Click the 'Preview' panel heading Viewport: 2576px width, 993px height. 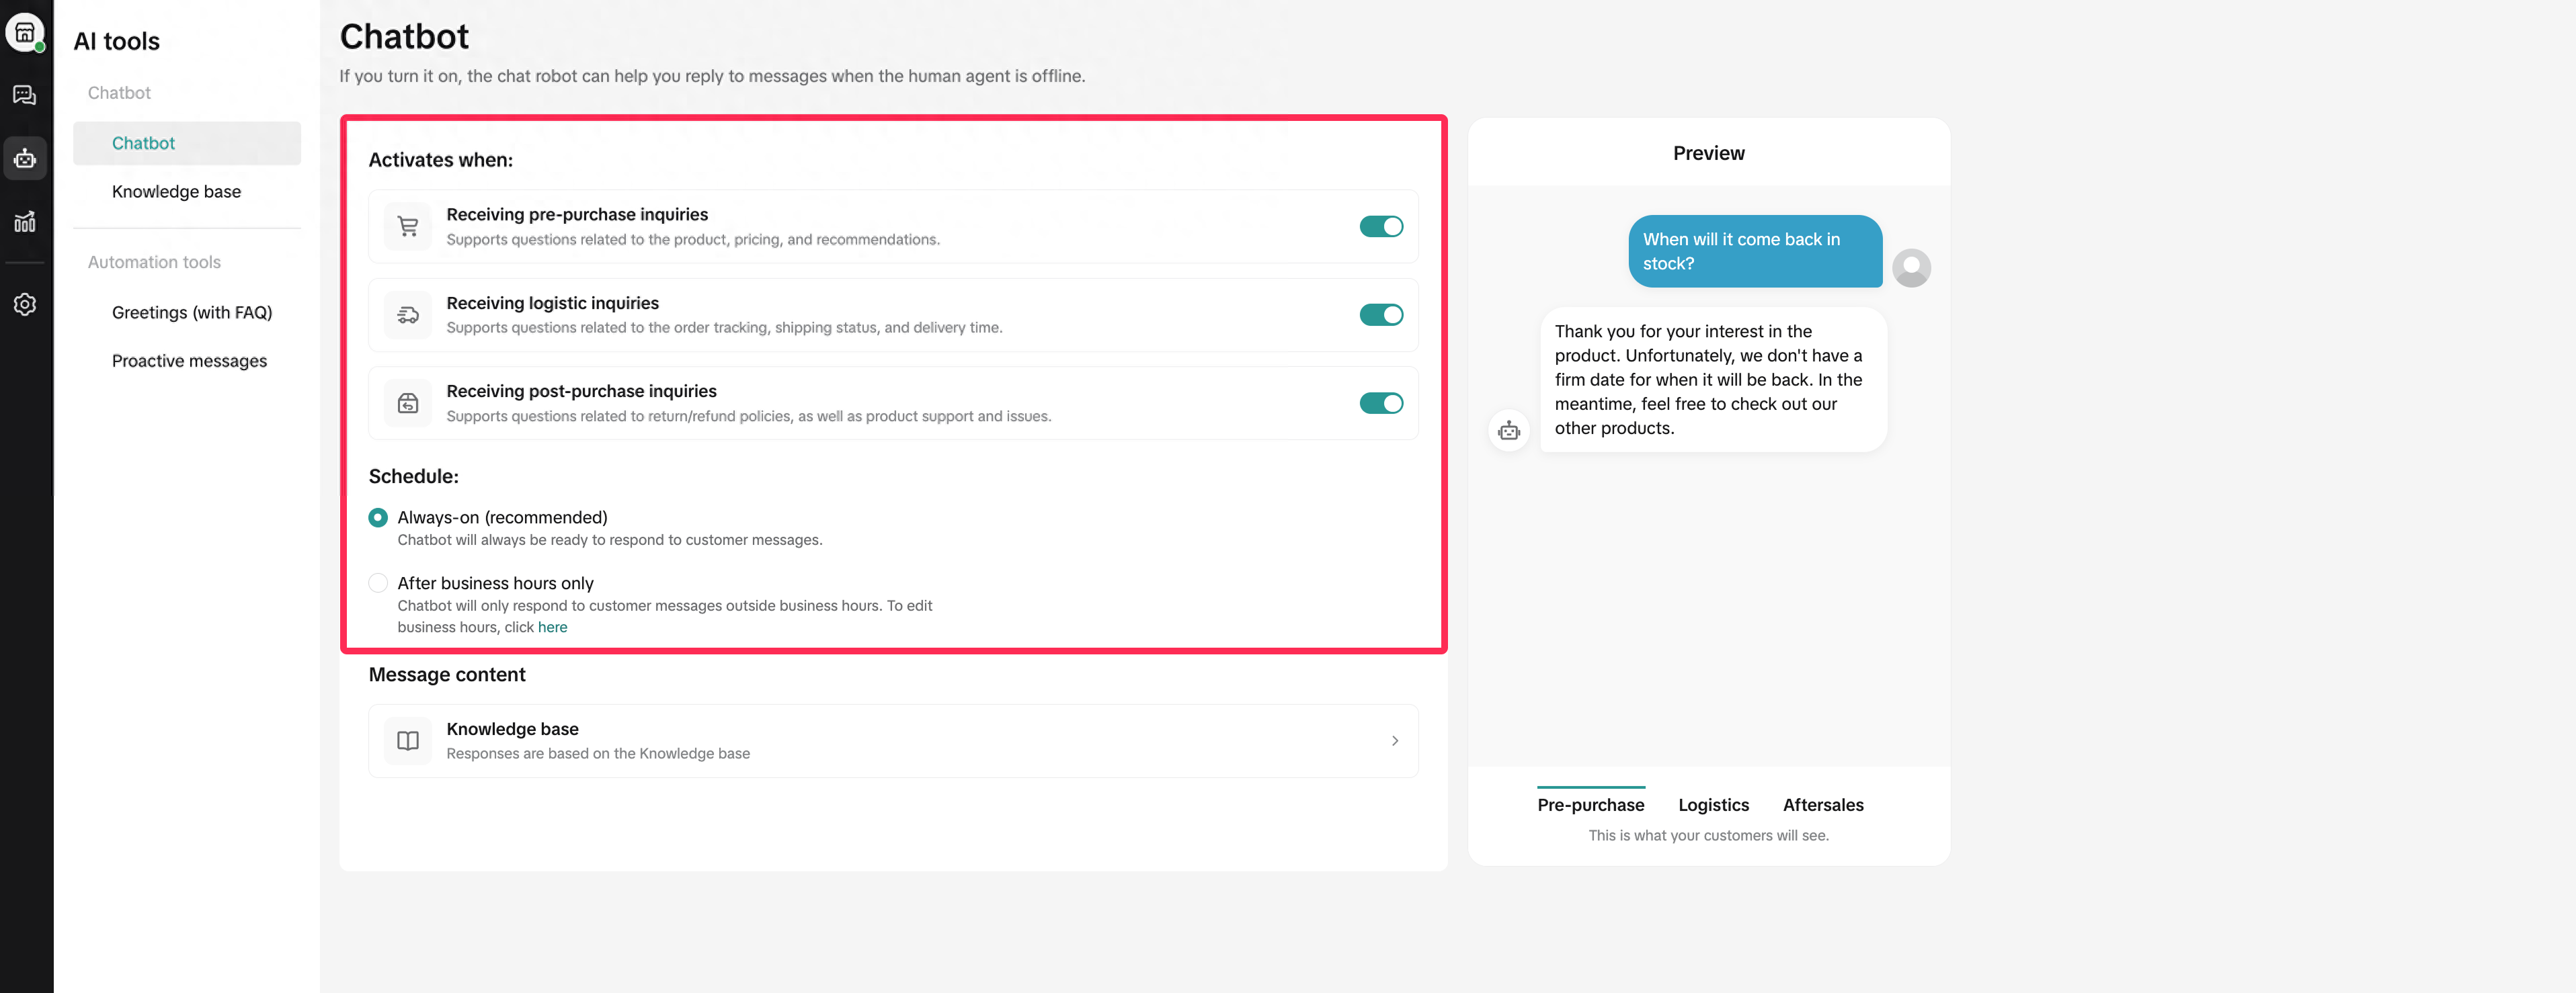tap(1708, 153)
